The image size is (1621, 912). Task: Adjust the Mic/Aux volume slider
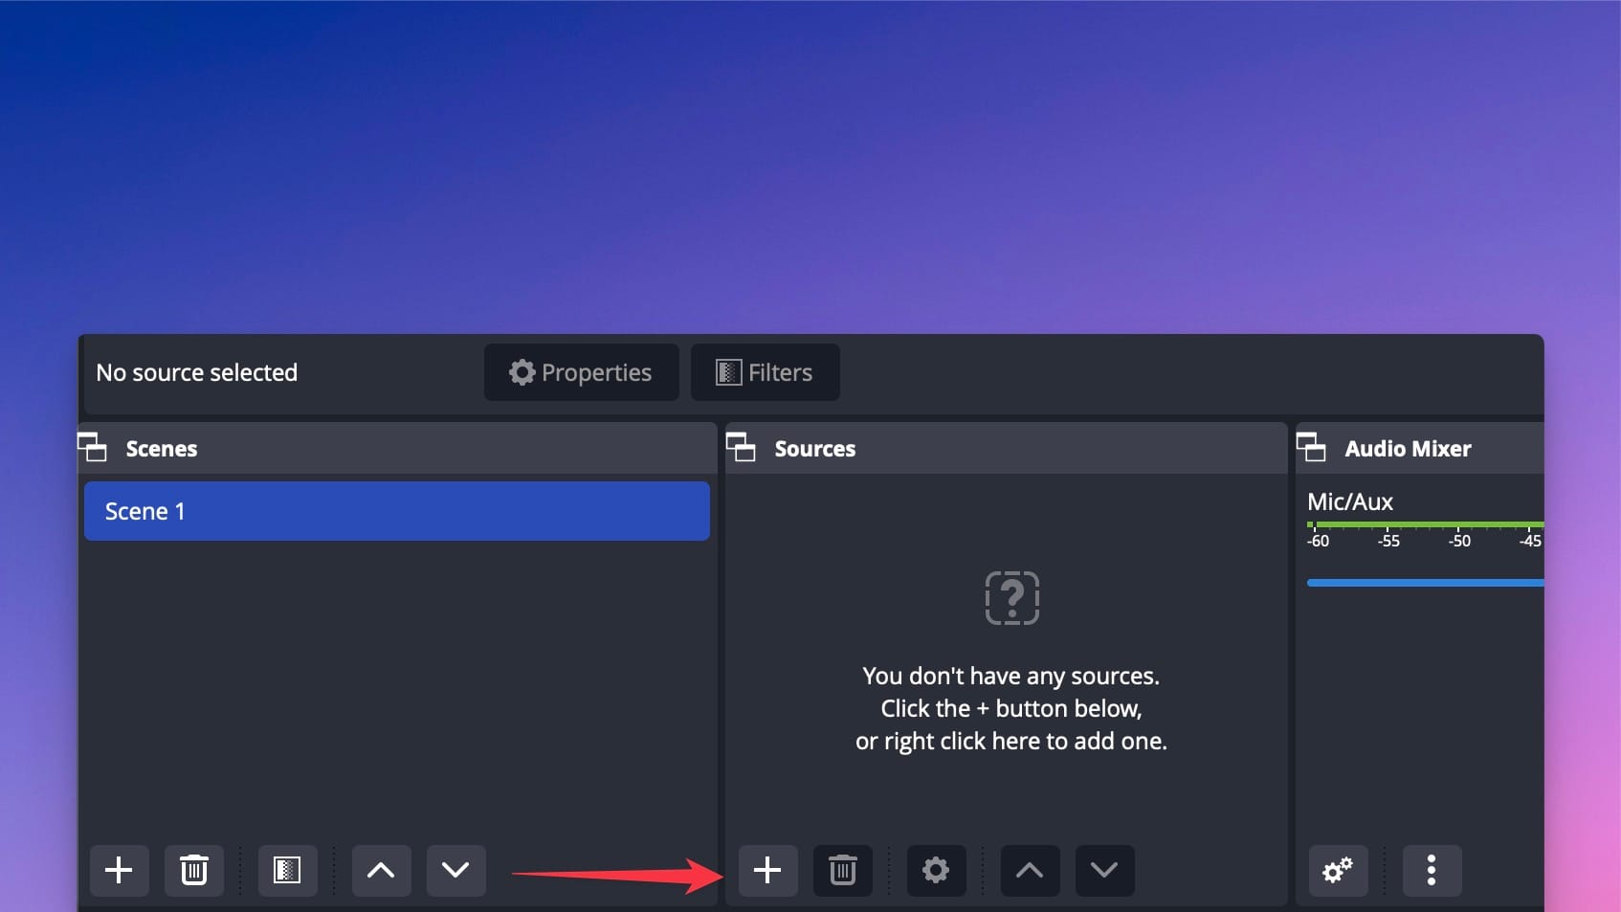click(1424, 583)
